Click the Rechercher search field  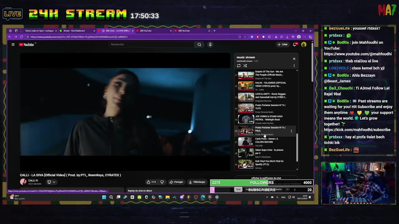pos(152,44)
